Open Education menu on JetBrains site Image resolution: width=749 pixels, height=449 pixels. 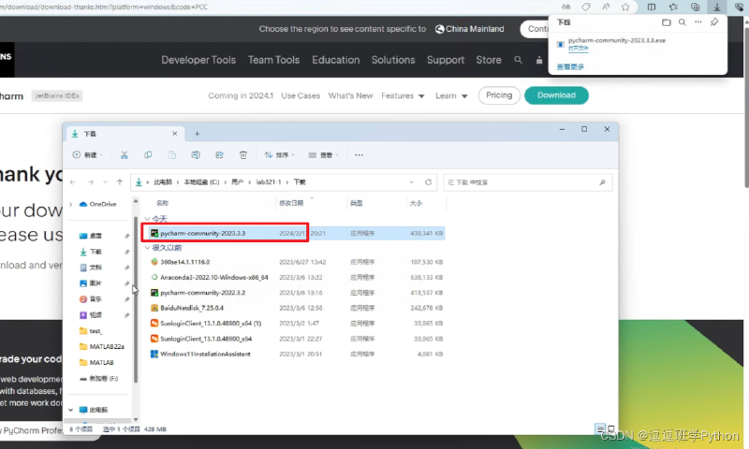[335, 60]
